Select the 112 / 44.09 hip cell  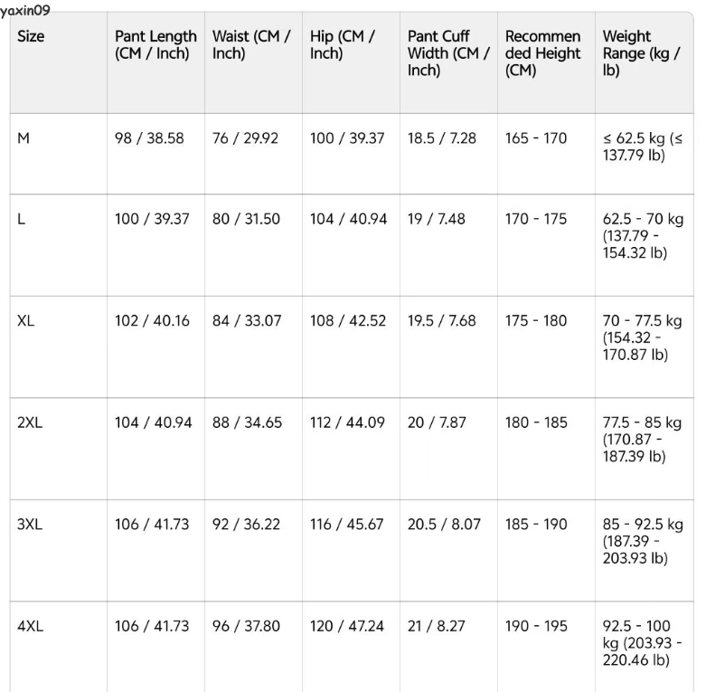point(347,422)
